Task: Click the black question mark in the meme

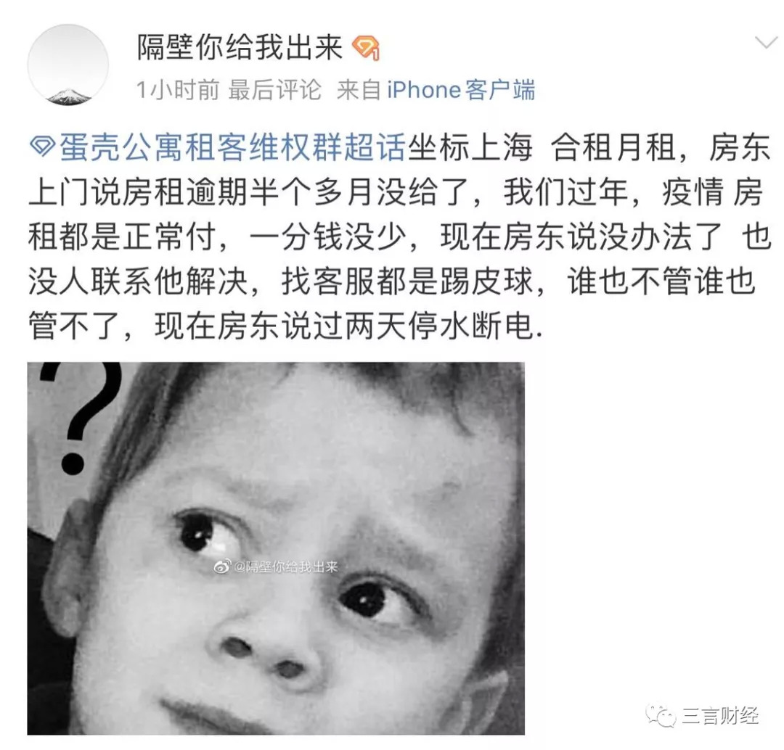Action: point(83,419)
